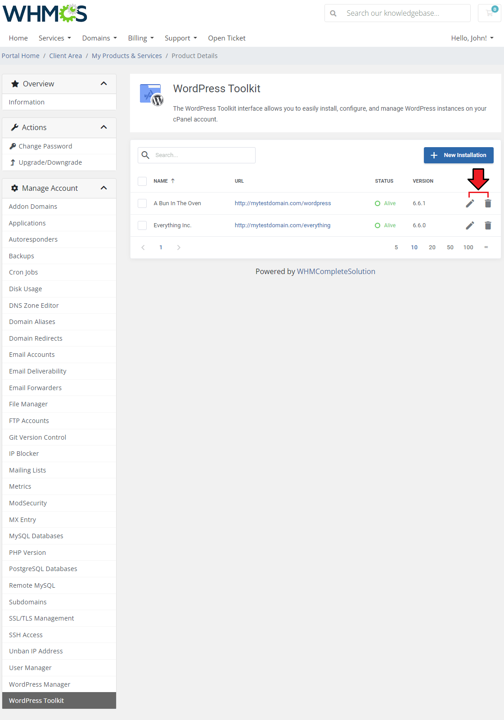Go to Portal Home breadcrumb
Screen dimensions: 504x720
coord(21,56)
